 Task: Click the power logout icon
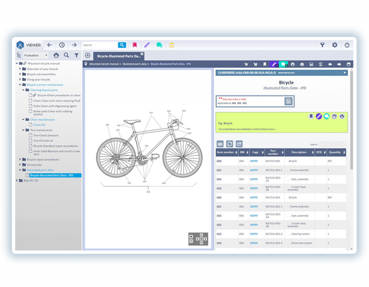click(347, 45)
